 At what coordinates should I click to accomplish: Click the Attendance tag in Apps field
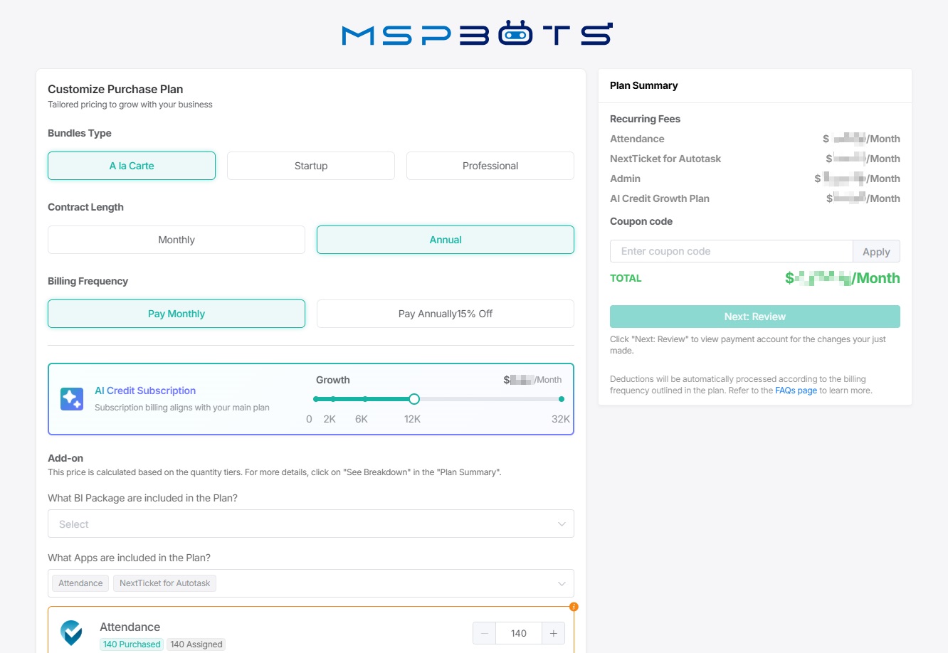[x=80, y=583]
